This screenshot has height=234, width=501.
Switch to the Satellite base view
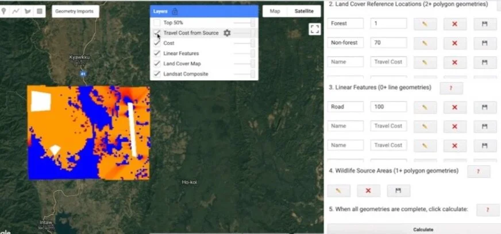pyautogui.click(x=304, y=11)
